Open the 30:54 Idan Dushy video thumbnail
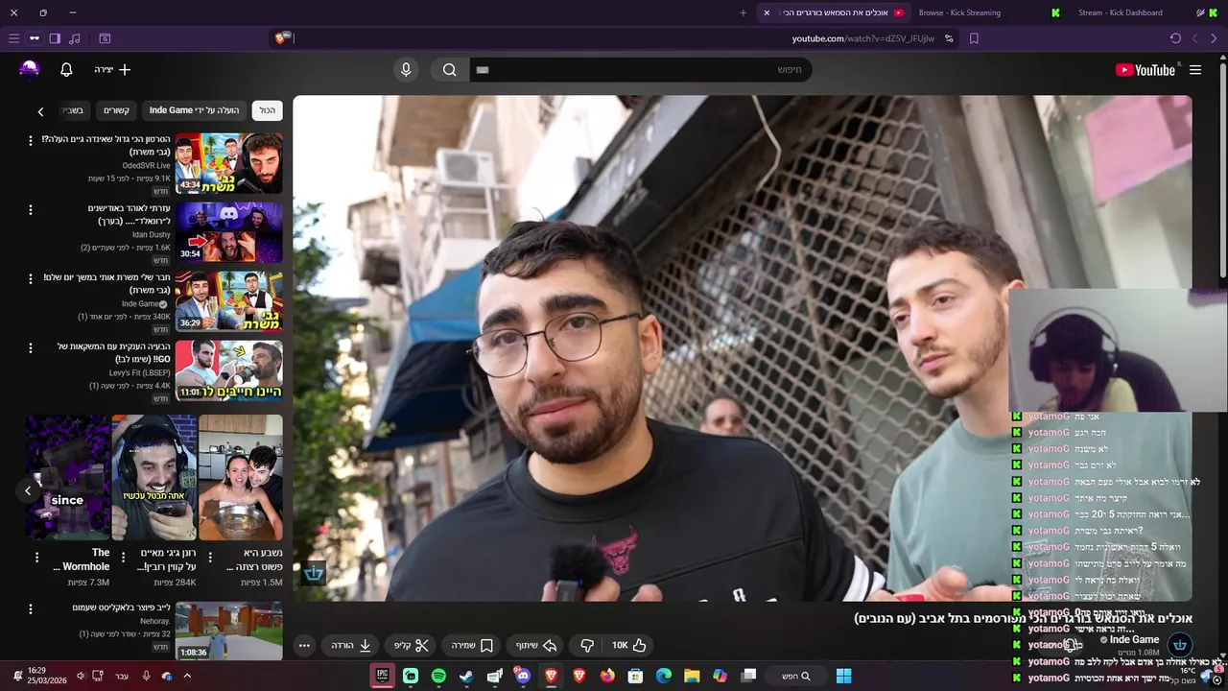Viewport: 1228px width, 691px height. pos(229,231)
